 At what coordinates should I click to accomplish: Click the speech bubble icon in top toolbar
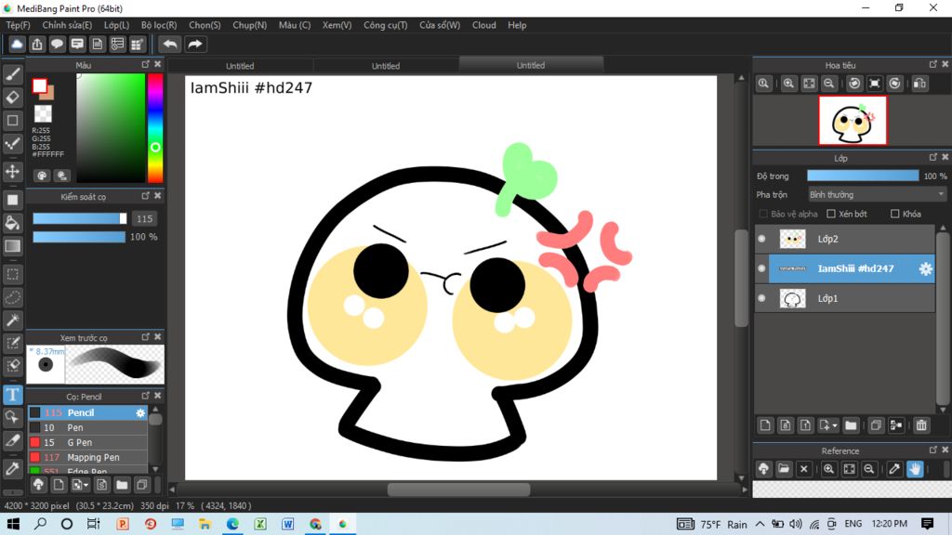(x=57, y=45)
